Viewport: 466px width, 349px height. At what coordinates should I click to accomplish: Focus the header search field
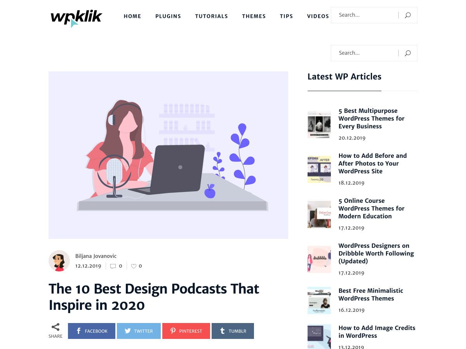tap(365, 15)
